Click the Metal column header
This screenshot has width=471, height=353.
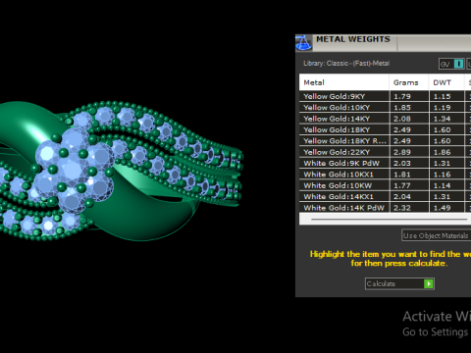click(344, 82)
